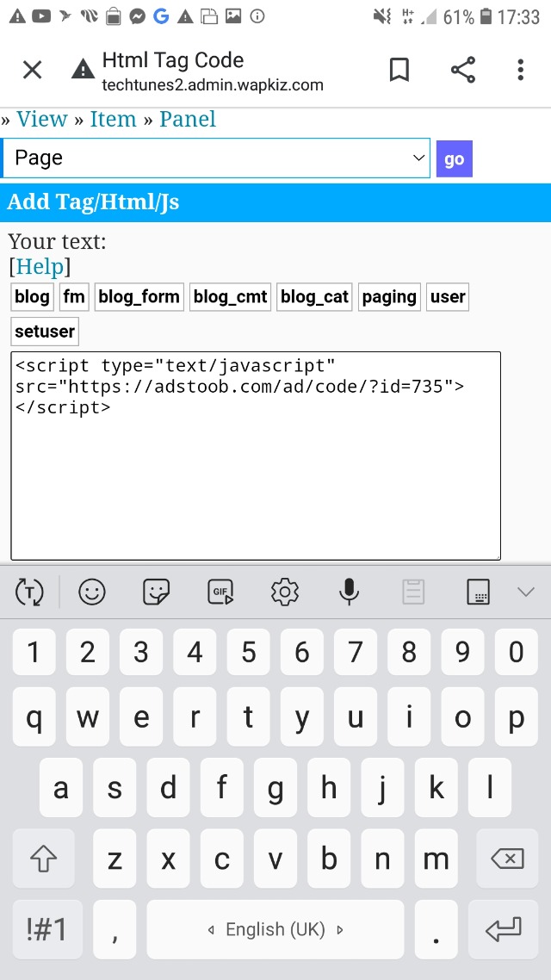
Task: Tap the share icon in browser header
Action: point(463,70)
